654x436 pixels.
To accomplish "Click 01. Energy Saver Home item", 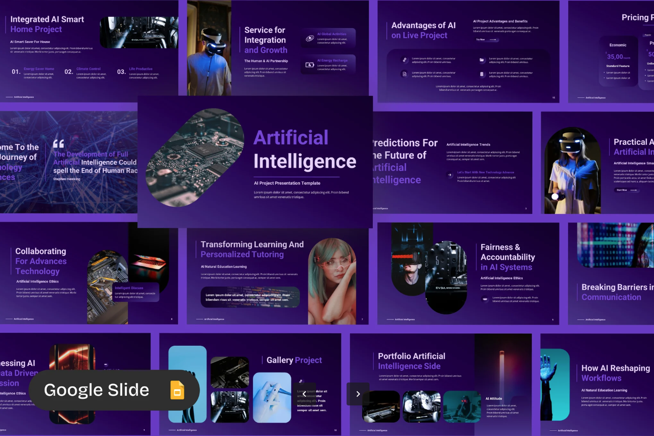I will [x=33, y=72].
